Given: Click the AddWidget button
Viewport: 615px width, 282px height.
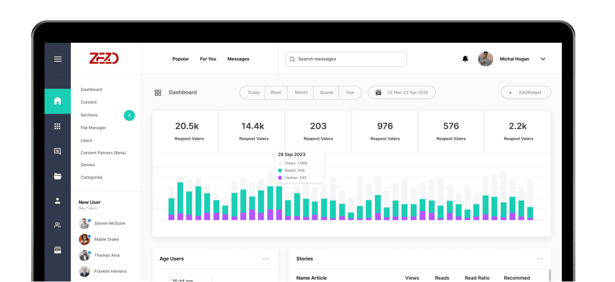Looking at the screenshot, I should (525, 93).
